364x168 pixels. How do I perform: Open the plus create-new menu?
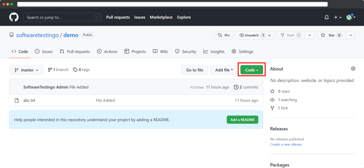338,17
